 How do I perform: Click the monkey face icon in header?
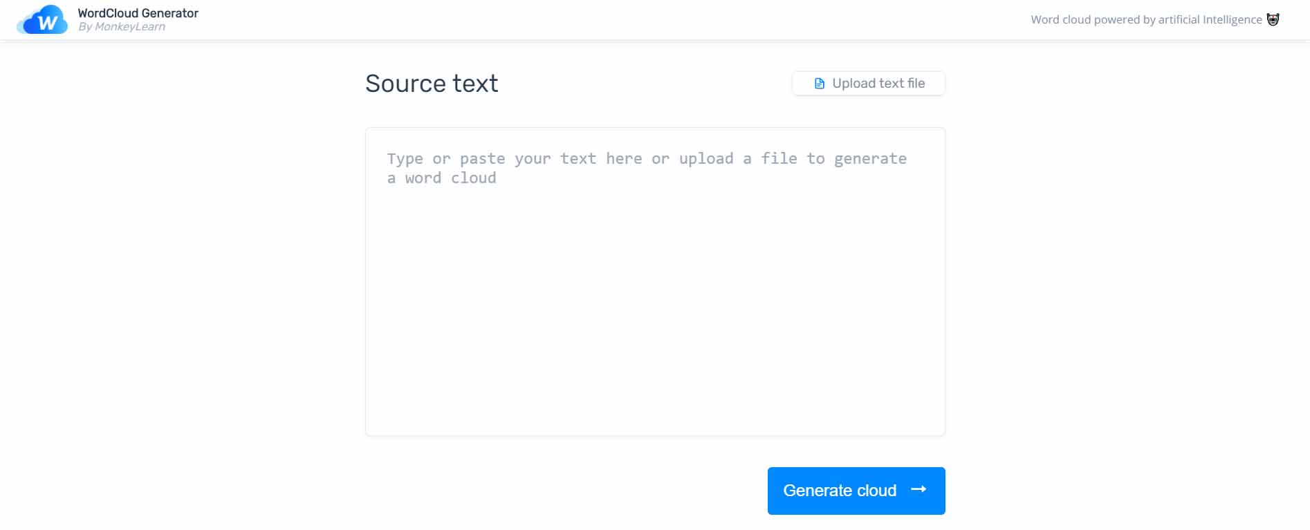click(x=1273, y=19)
